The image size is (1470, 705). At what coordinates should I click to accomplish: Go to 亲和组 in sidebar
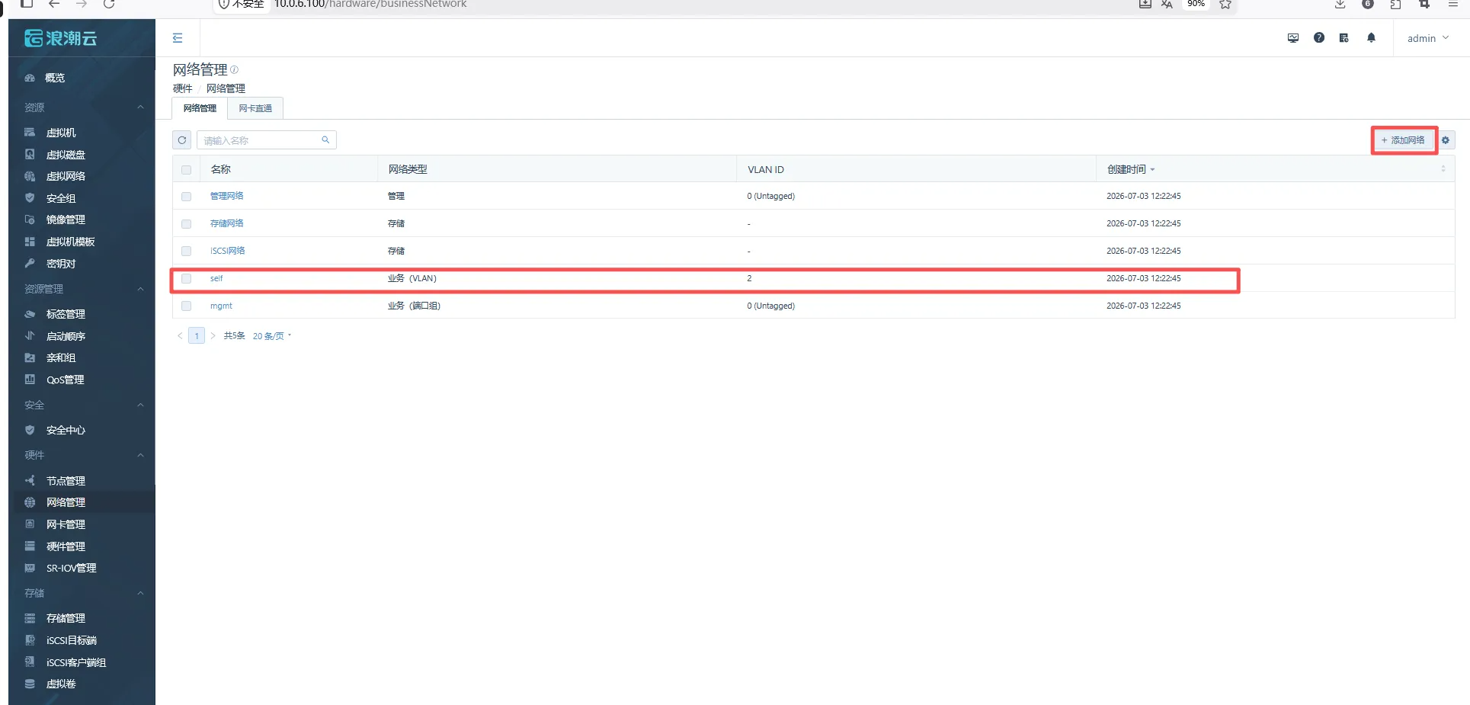coord(61,357)
